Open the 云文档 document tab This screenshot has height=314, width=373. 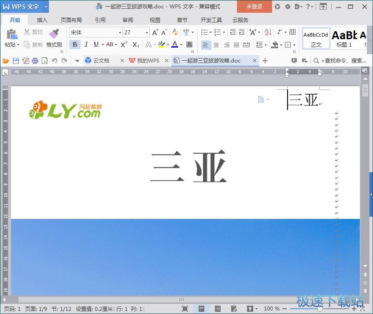pyautogui.click(x=101, y=61)
